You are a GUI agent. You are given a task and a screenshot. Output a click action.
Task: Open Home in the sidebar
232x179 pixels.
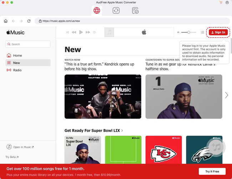pos(28,55)
